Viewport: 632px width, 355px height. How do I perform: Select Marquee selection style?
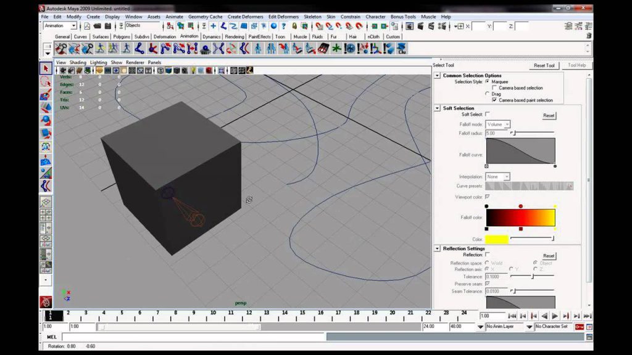488,81
